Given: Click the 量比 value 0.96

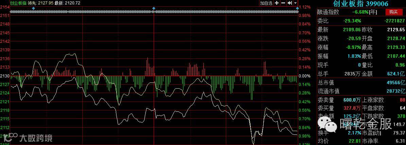Looking at the screenshot, I should (x=400, y=65).
